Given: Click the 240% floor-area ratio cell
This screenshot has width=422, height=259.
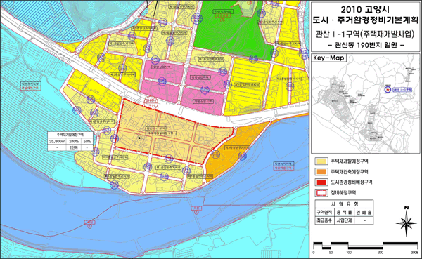Looking at the screenshot, I should pos(74,141).
